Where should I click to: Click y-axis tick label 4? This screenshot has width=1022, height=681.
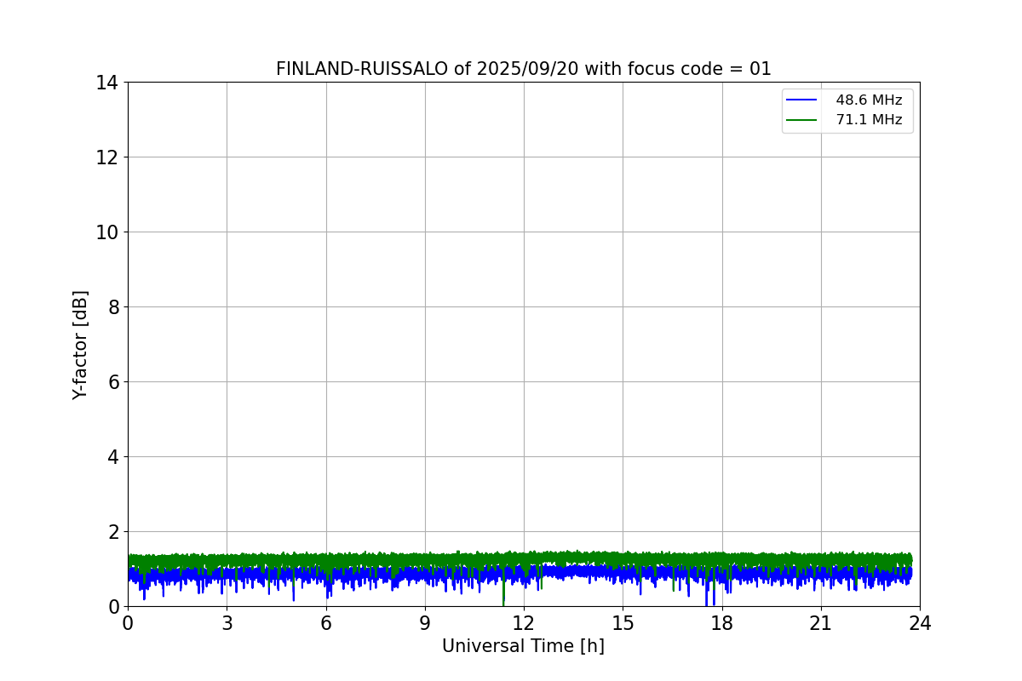point(114,457)
